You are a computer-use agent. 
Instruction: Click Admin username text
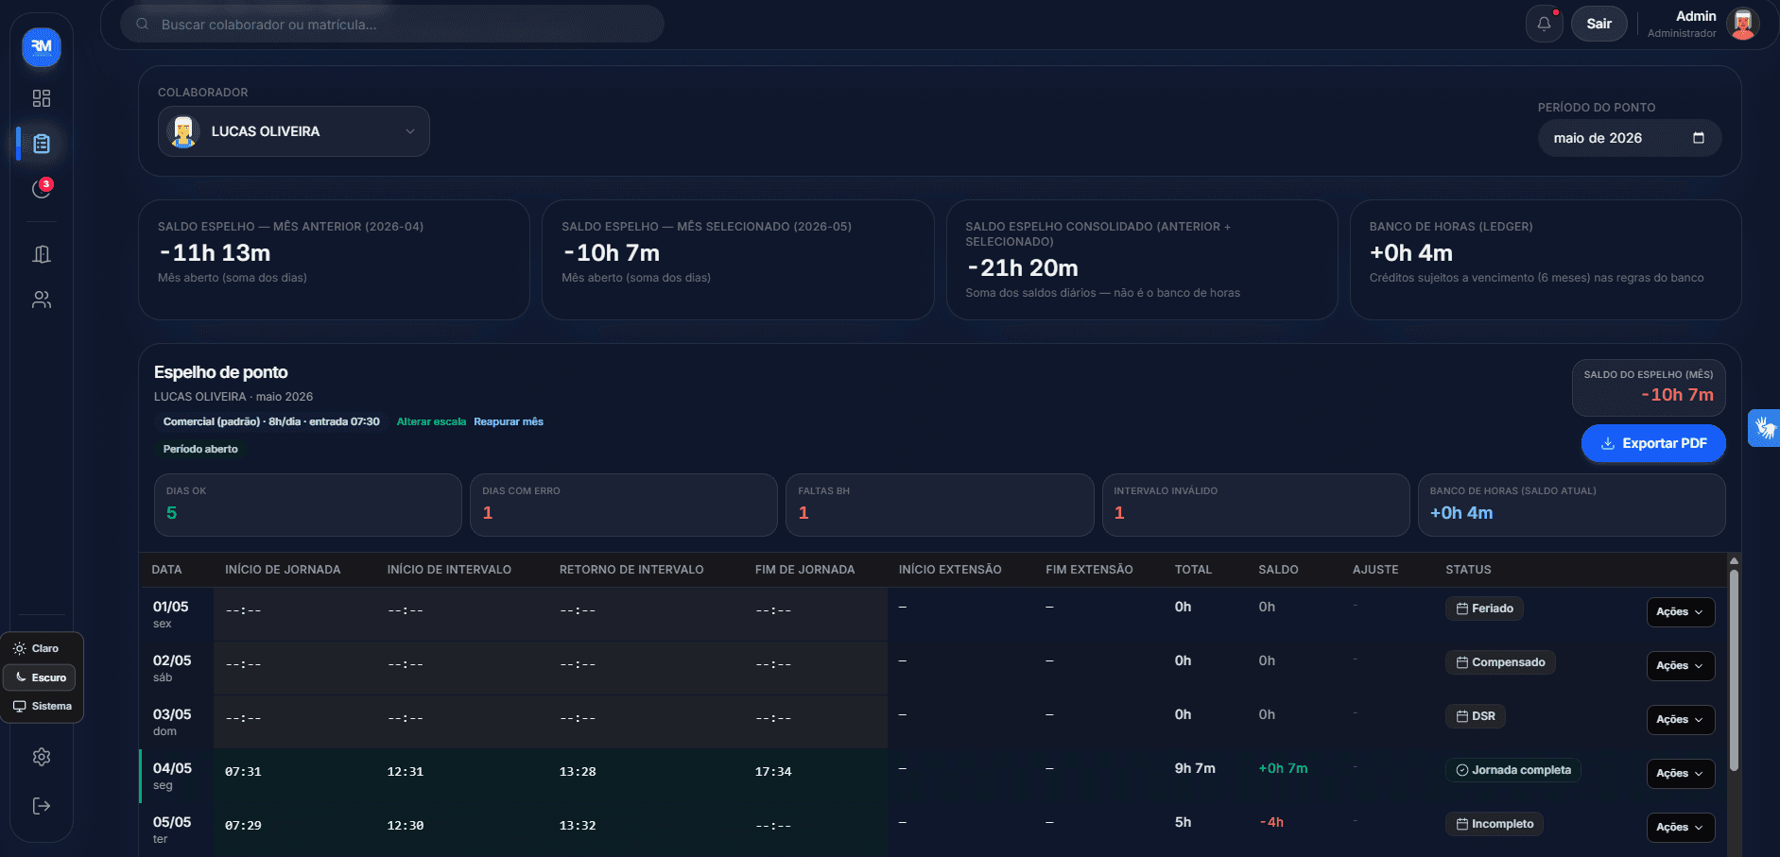(1696, 16)
